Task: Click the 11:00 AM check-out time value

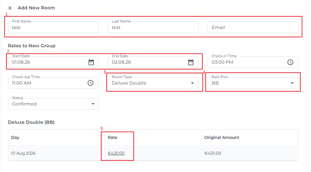Action: click(21, 83)
